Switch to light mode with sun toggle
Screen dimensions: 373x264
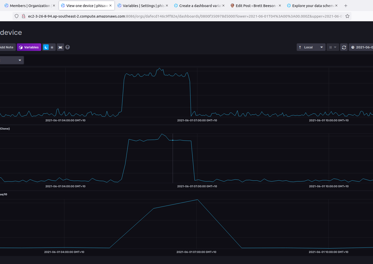[x=52, y=47]
